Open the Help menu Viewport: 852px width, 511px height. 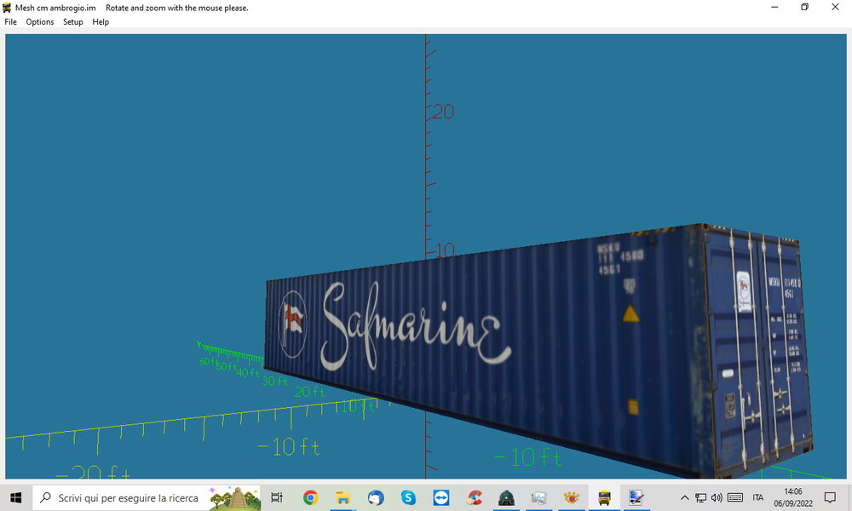pyautogui.click(x=101, y=22)
